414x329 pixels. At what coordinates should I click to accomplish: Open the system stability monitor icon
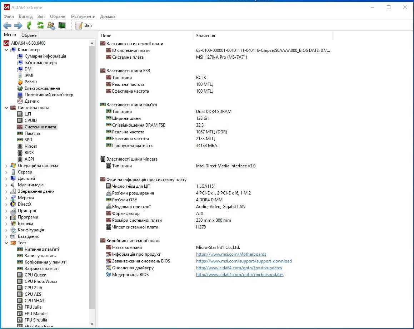[x=62, y=25]
